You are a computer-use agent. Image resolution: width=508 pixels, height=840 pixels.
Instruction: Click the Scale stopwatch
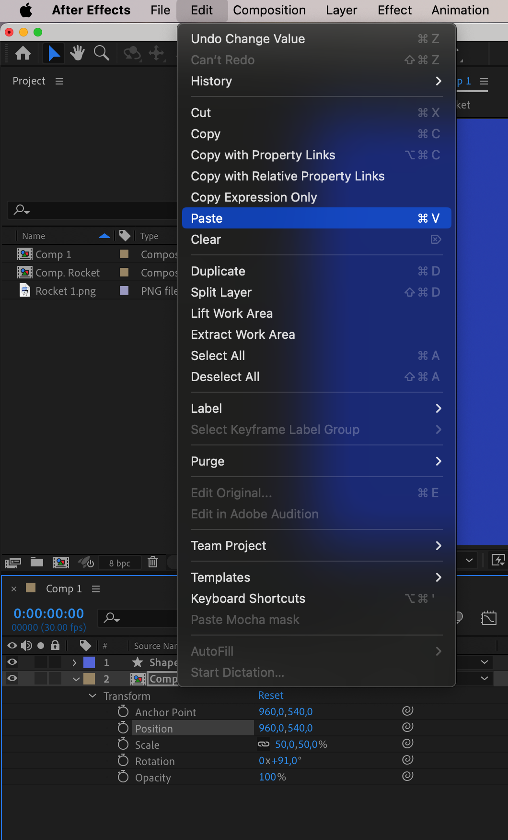pos(123,744)
